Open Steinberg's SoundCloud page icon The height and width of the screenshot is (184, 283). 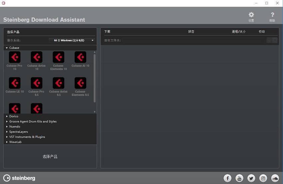click(x=275, y=178)
